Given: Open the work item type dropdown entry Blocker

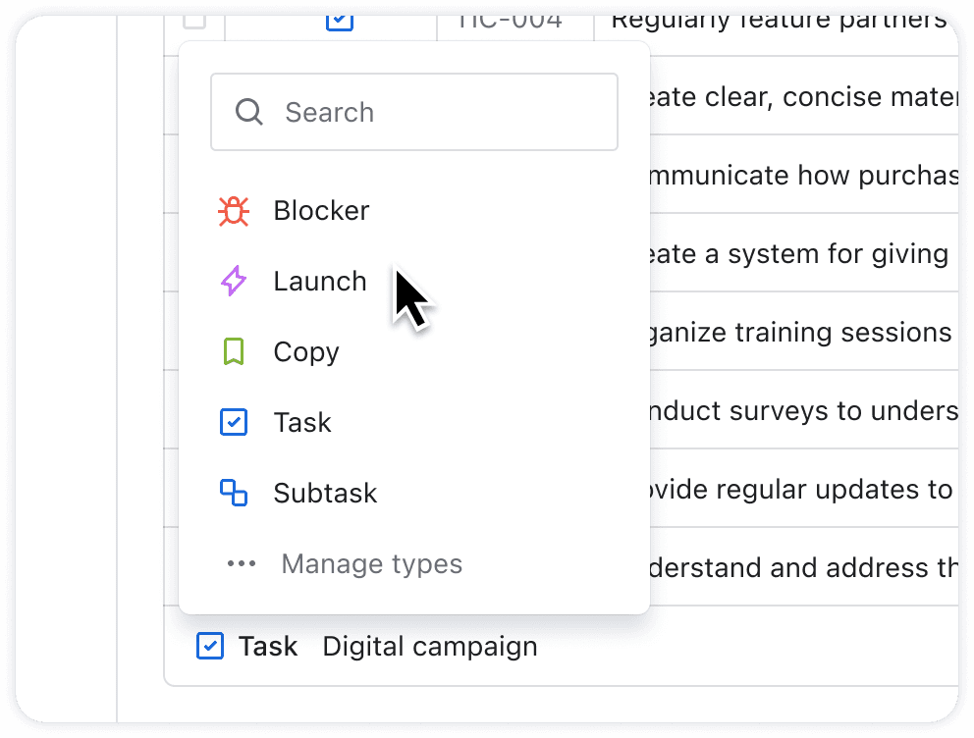Looking at the screenshot, I should [x=320, y=210].
